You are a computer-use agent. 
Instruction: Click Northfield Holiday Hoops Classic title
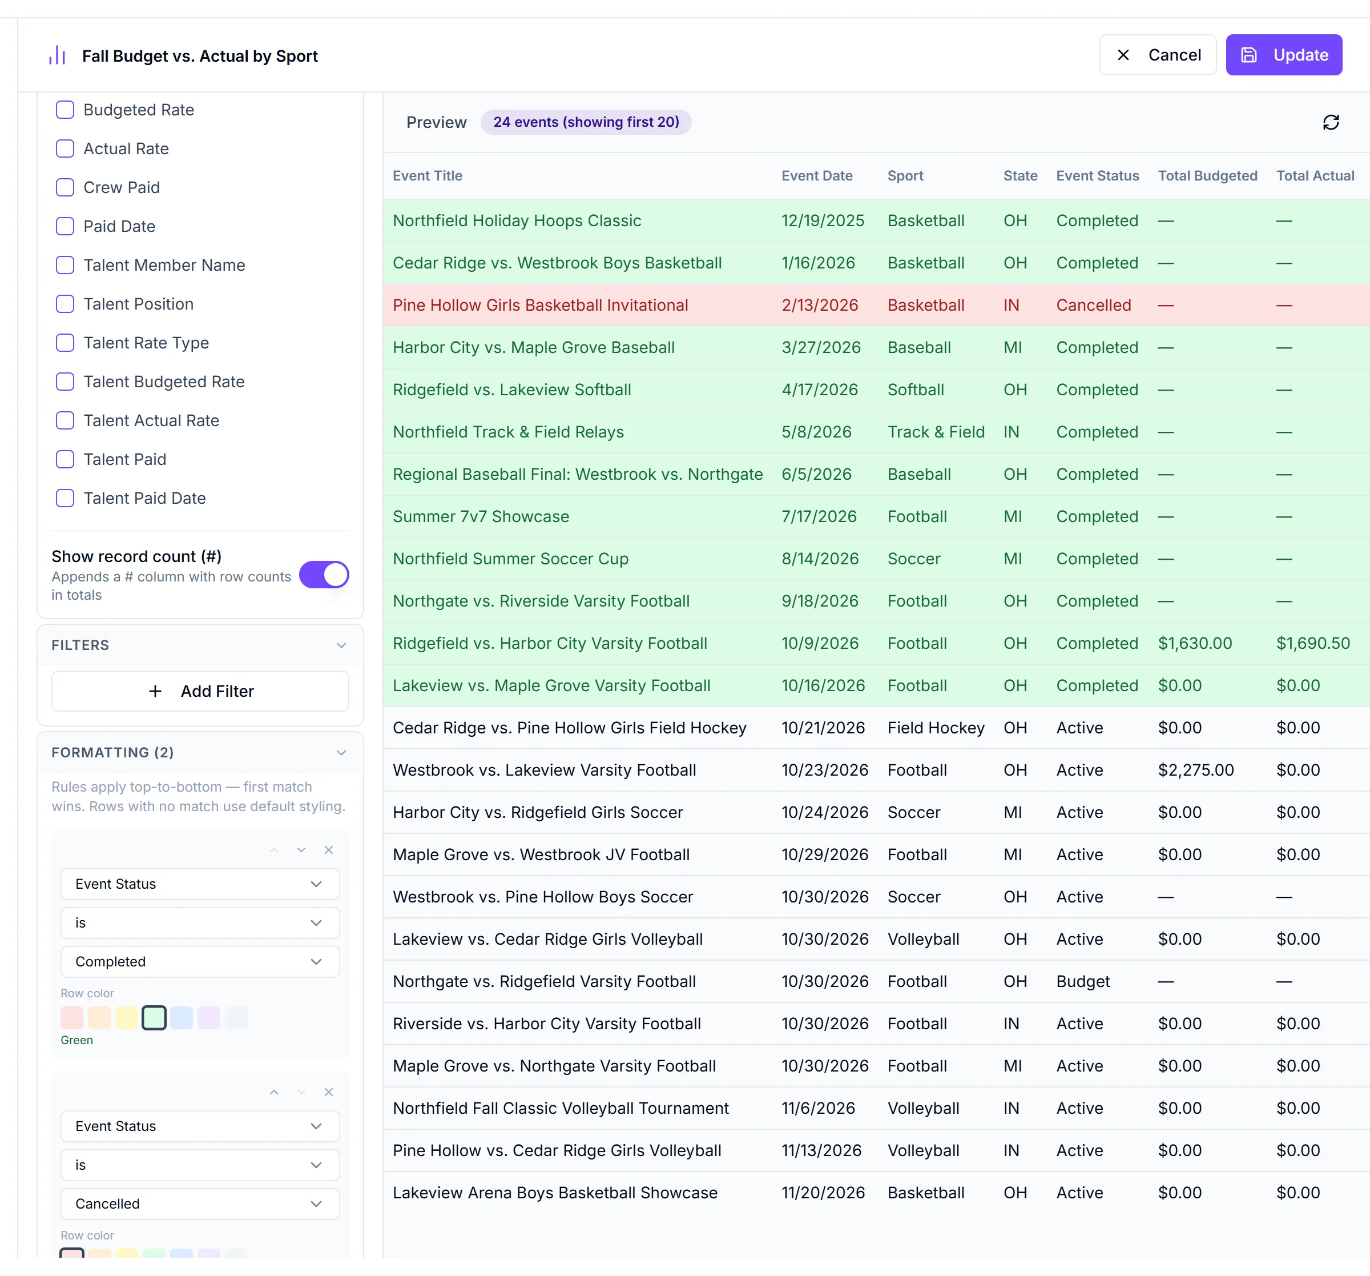pos(517,220)
